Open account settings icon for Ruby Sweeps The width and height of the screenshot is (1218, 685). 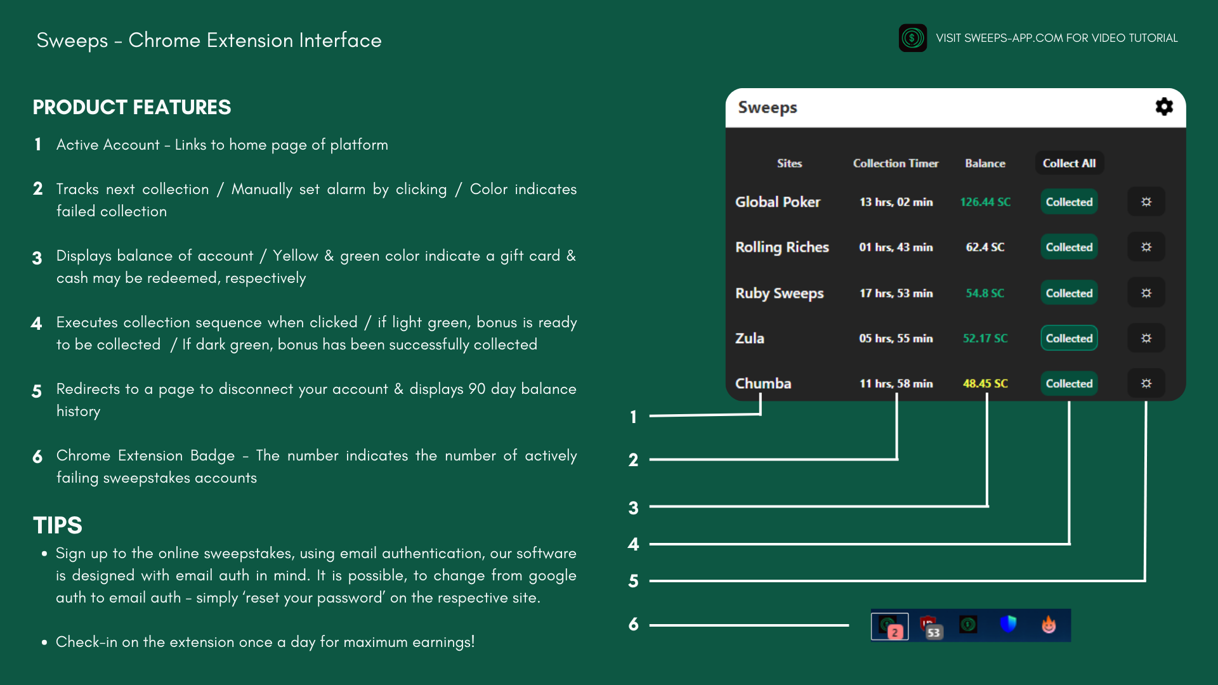(1146, 293)
